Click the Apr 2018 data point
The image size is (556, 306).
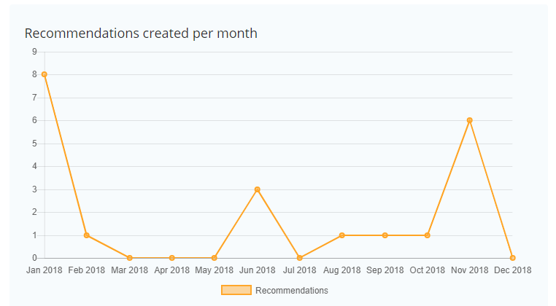(171, 258)
